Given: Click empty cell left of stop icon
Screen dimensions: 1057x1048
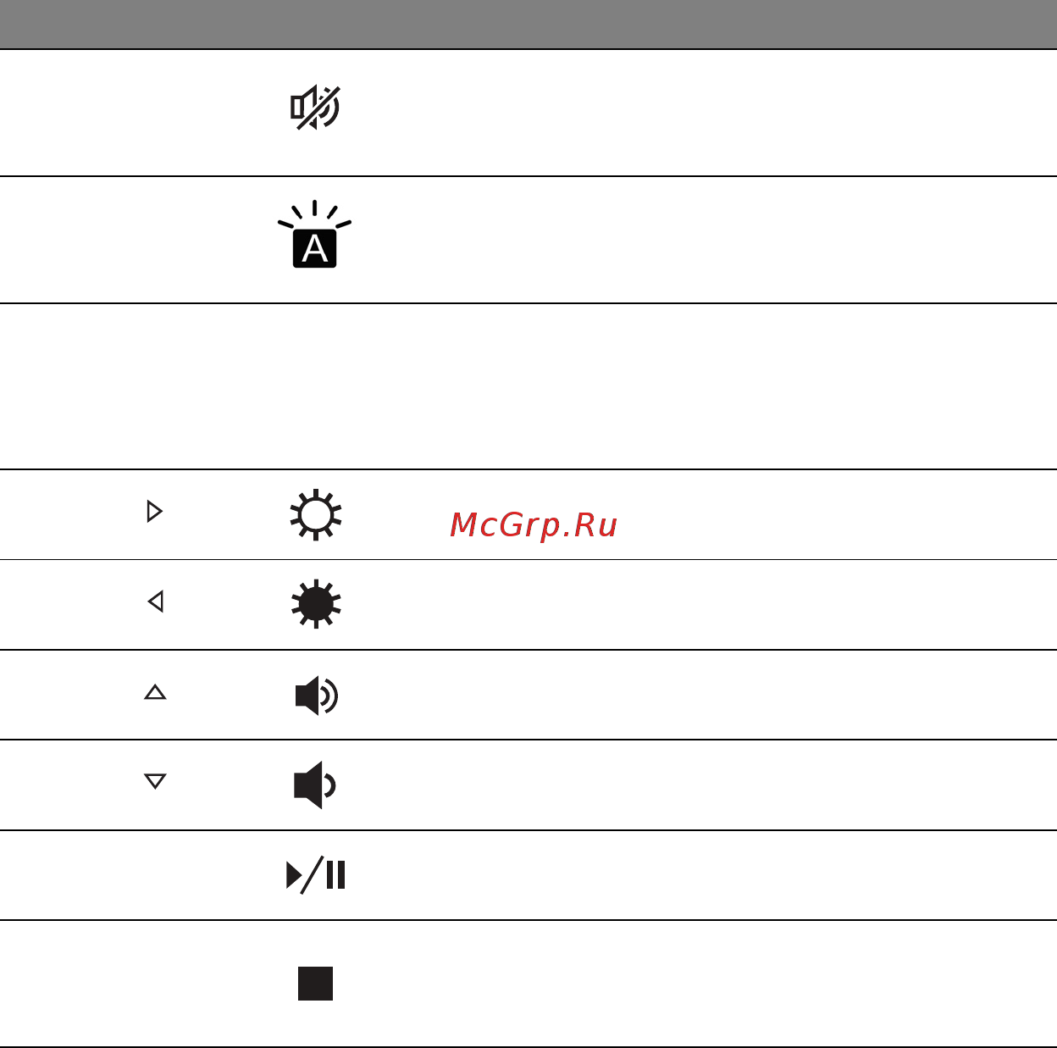Looking at the screenshot, I should coord(127,984).
